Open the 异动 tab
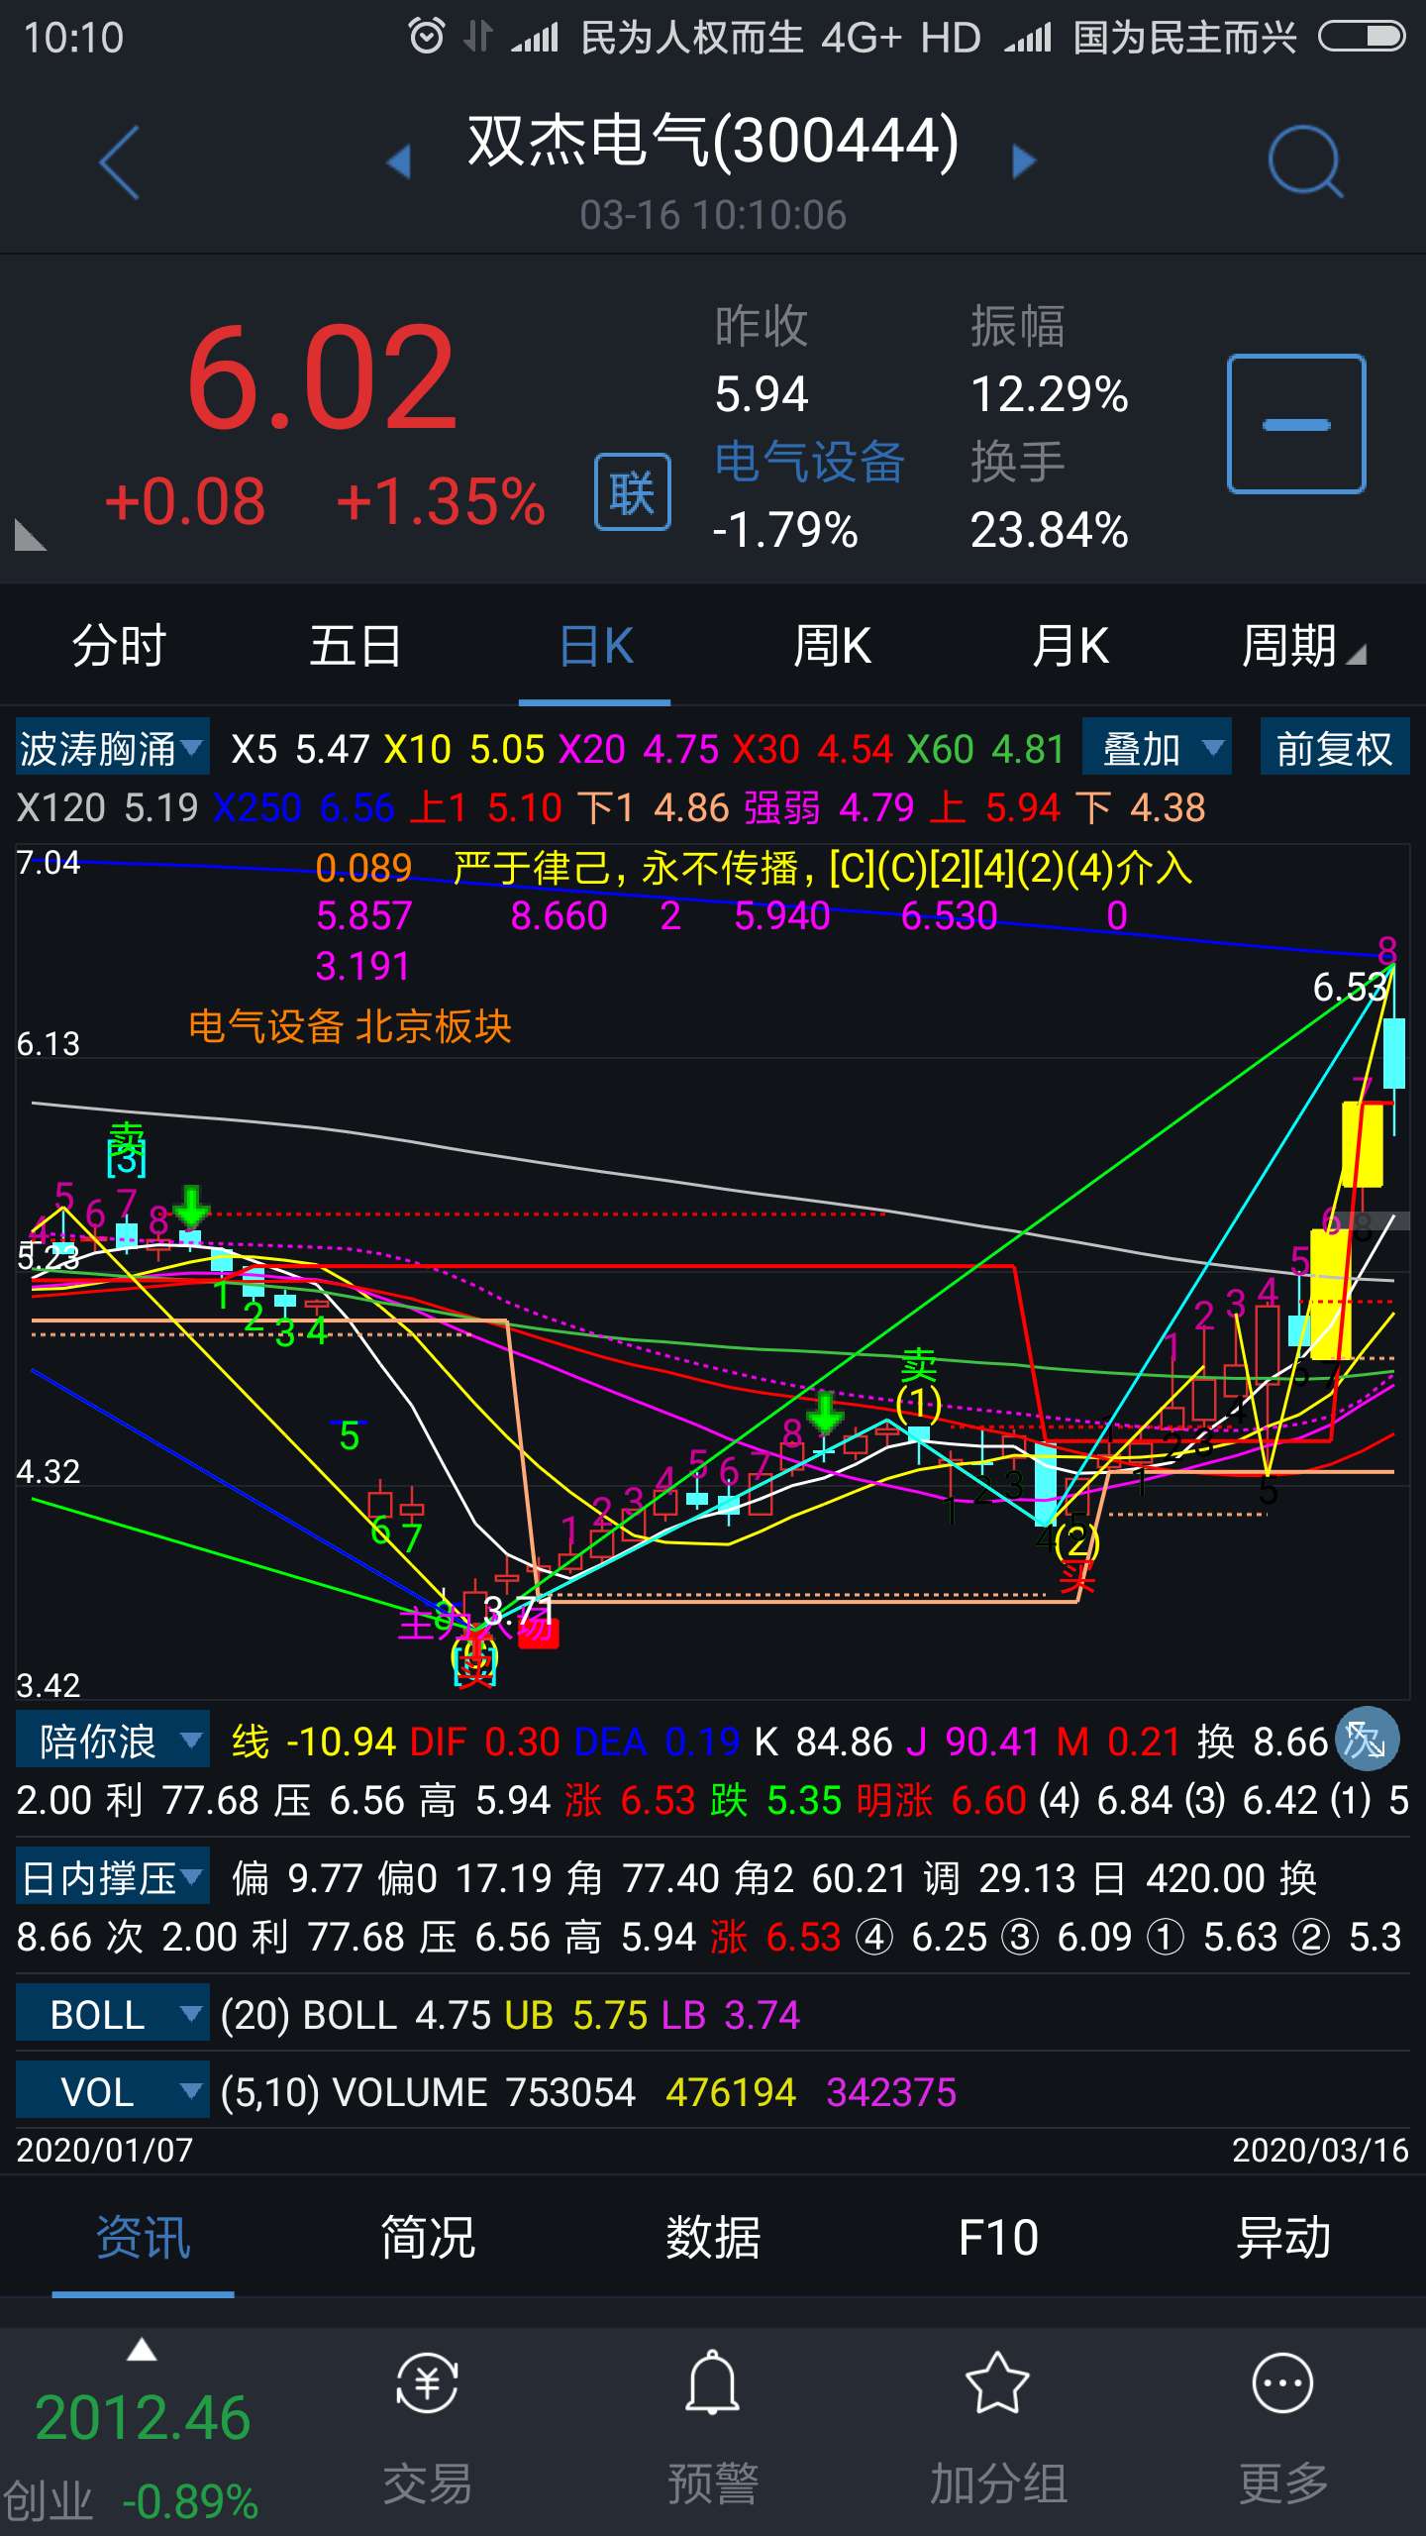 (x=1283, y=2238)
